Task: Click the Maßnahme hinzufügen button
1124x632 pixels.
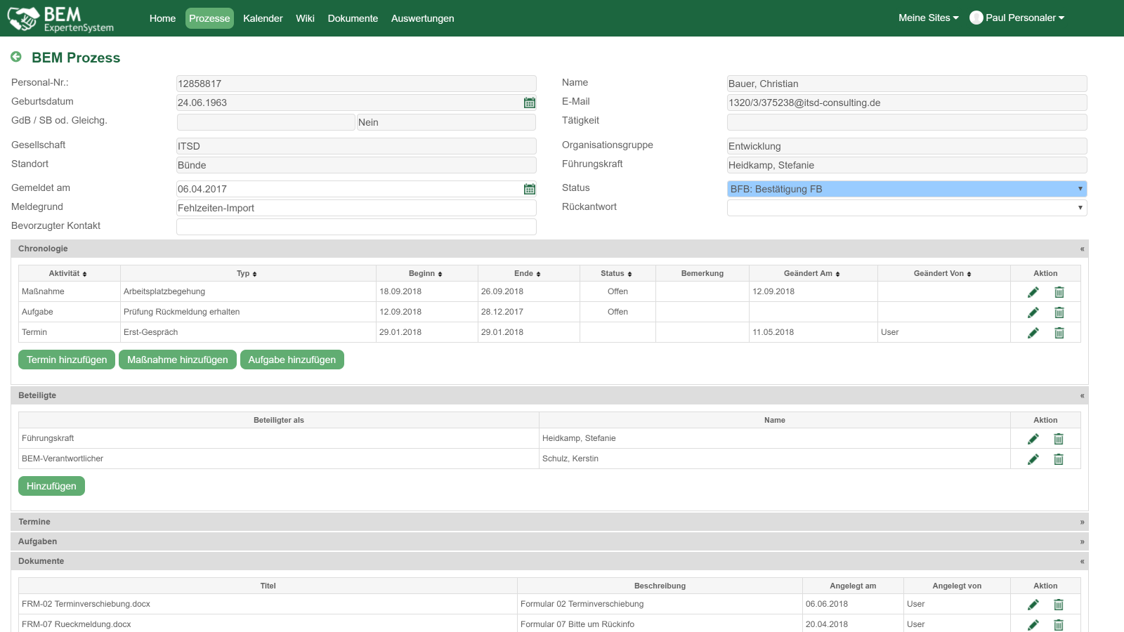Action: (177, 360)
